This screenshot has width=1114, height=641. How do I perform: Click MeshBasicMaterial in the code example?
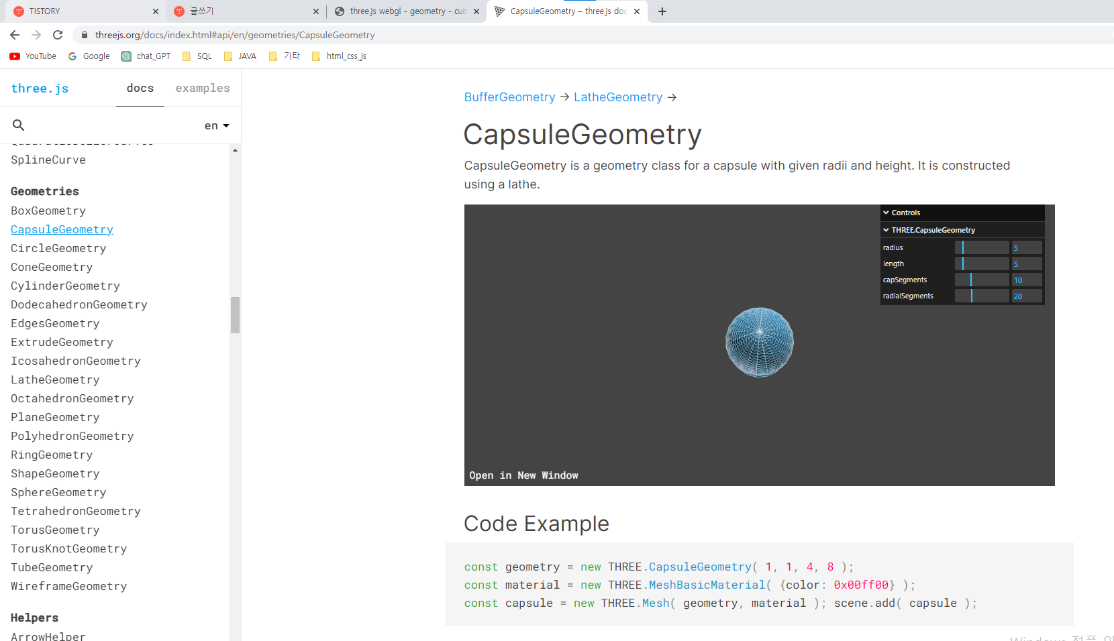click(707, 585)
